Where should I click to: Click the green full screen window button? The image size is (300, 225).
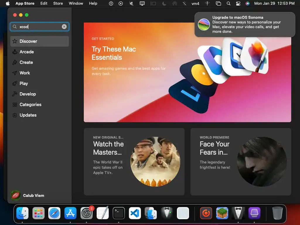[x=27, y=15]
